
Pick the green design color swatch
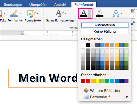[126, 45]
